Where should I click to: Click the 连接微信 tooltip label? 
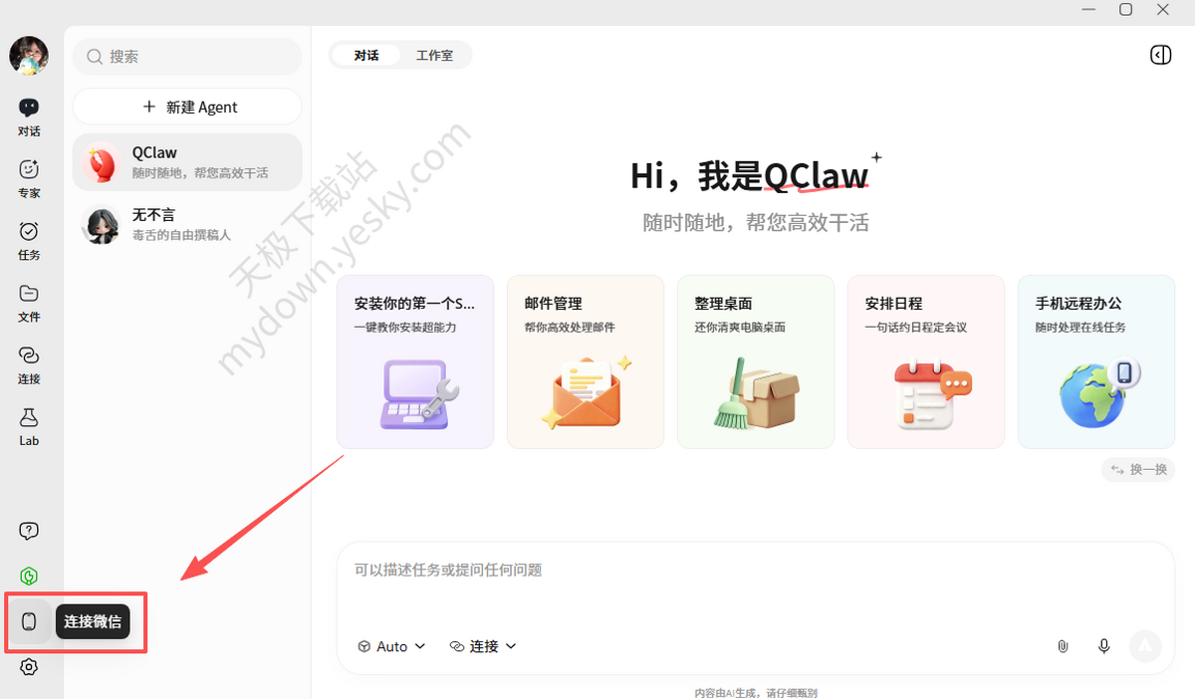tap(93, 621)
